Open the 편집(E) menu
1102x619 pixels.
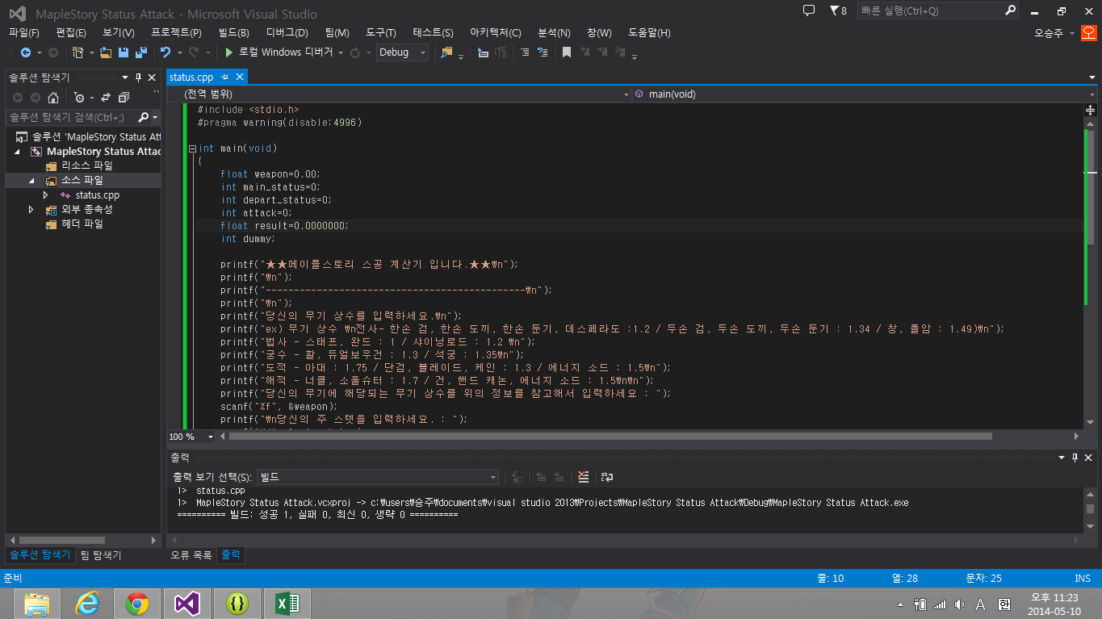(x=71, y=33)
